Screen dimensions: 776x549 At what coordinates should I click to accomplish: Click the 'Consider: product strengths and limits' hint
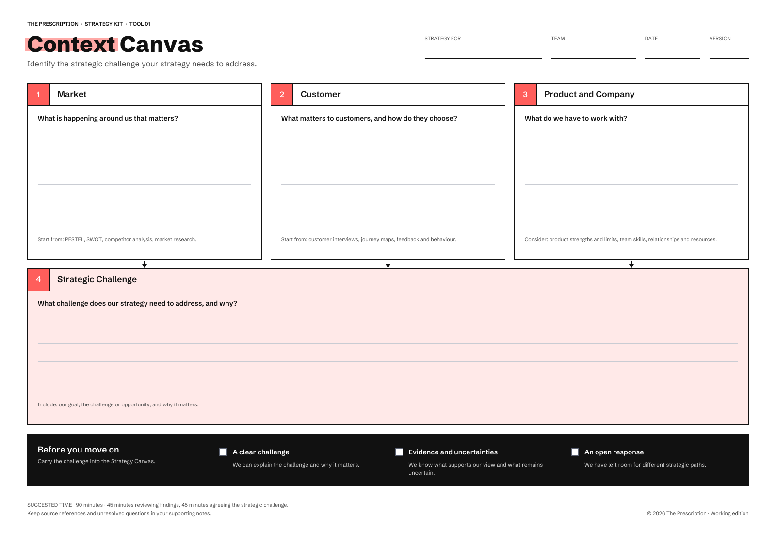[x=621, y=239]
